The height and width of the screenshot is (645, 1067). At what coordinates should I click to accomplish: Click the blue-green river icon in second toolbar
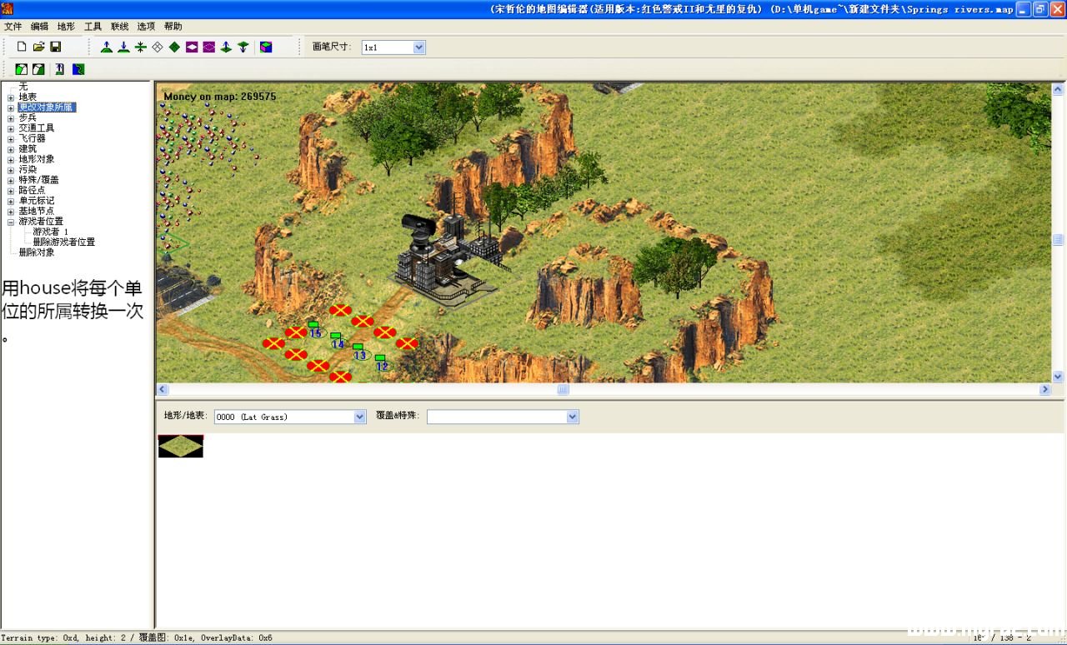tap(78, 69)
